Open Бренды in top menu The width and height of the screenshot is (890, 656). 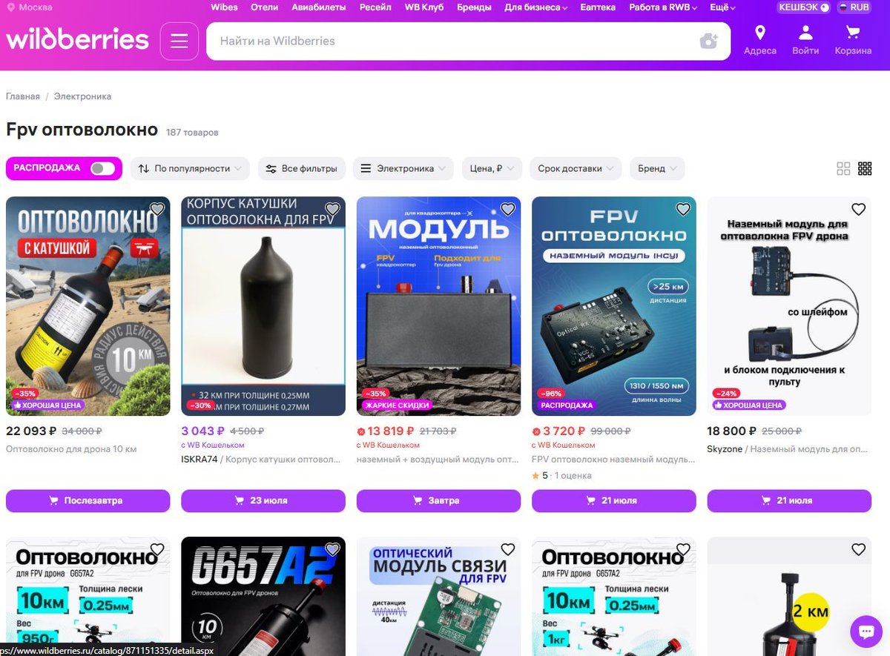(x=474, y=7)
